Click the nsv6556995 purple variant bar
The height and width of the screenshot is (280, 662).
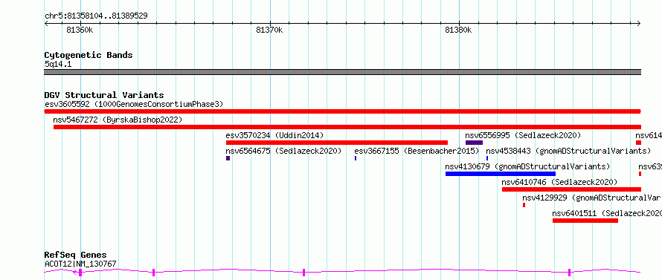point(474,143)
